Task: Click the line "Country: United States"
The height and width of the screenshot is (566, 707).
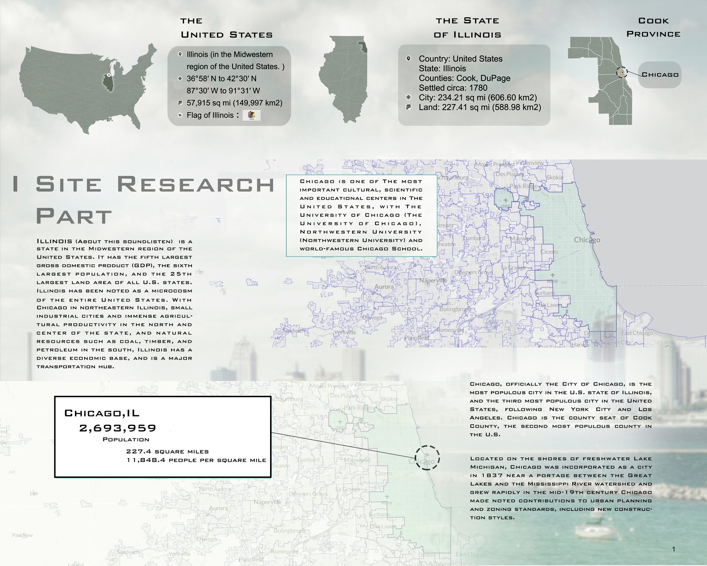Action: coord(461,59)
